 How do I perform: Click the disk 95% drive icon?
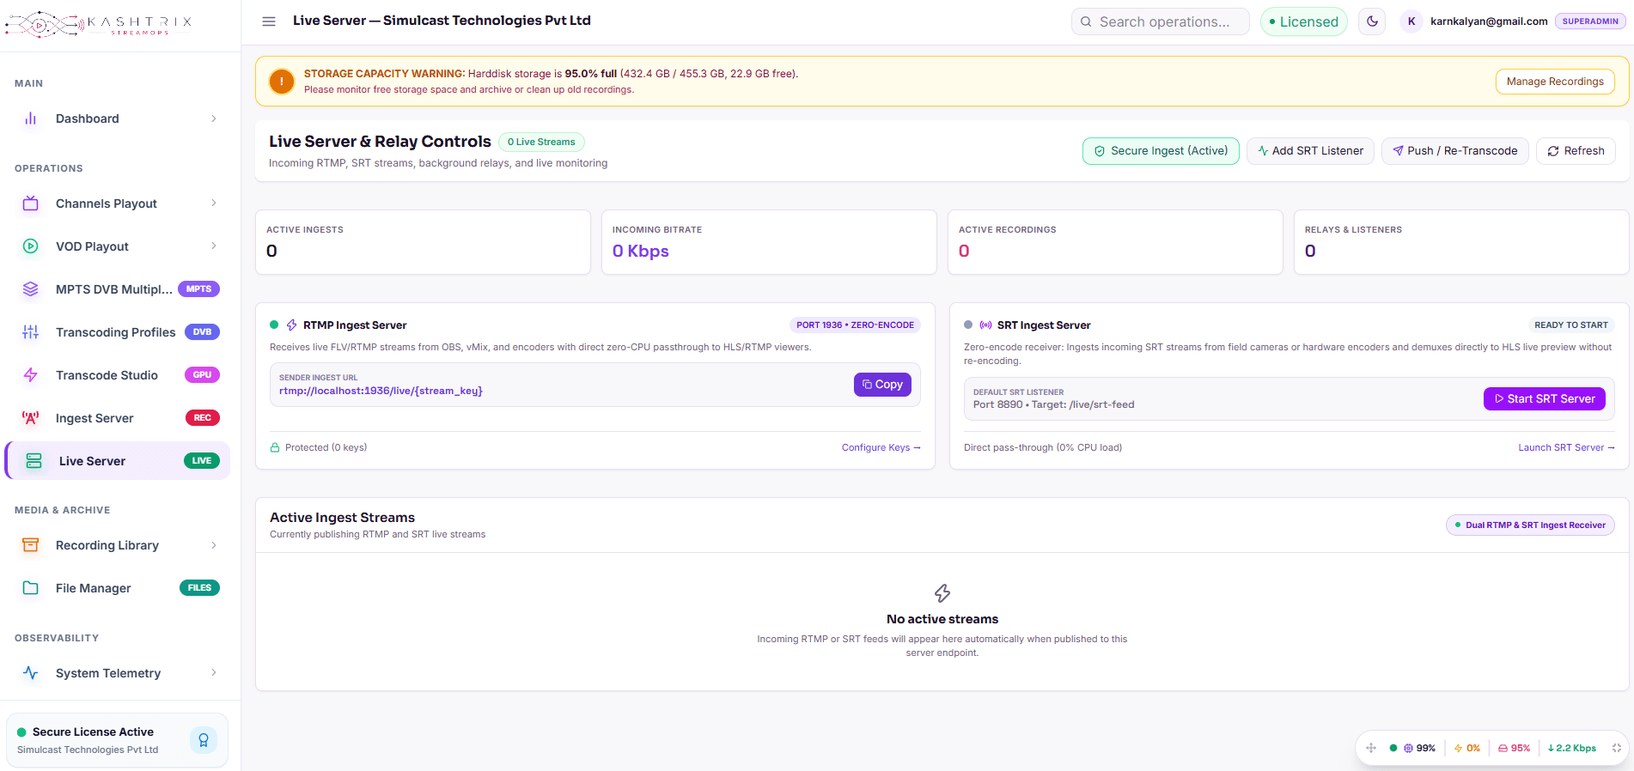(x=1503, y=749)
